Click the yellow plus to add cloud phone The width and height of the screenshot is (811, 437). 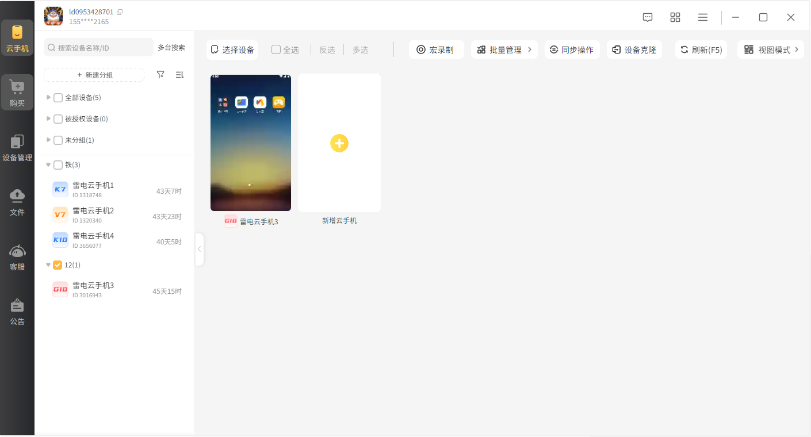point(339,143)
